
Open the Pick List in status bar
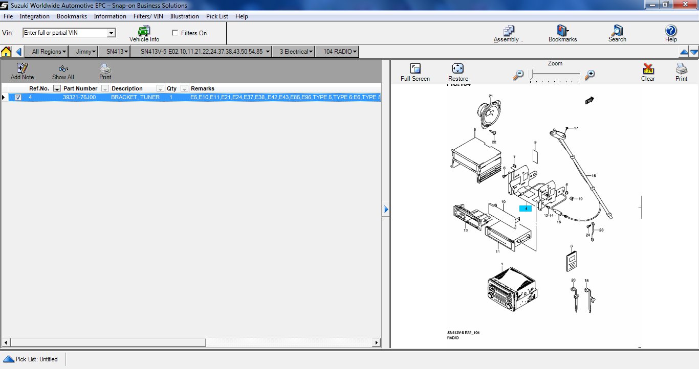[31, 359]
